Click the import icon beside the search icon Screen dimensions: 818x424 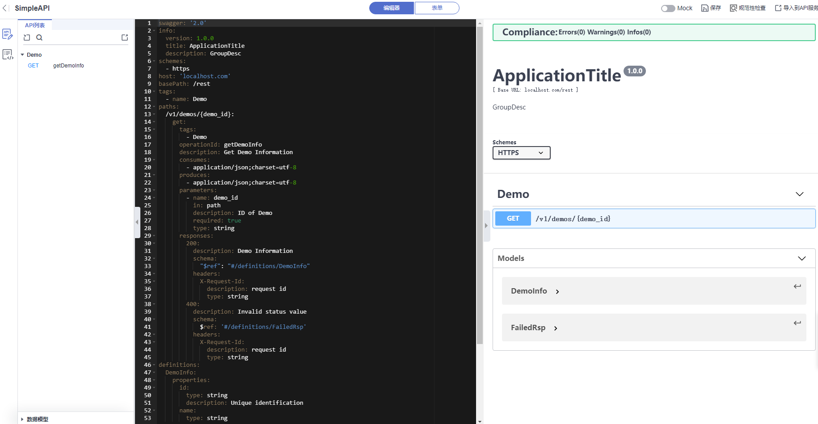tap(27, 38)
